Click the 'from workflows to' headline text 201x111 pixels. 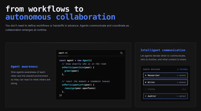pos(44,9)
